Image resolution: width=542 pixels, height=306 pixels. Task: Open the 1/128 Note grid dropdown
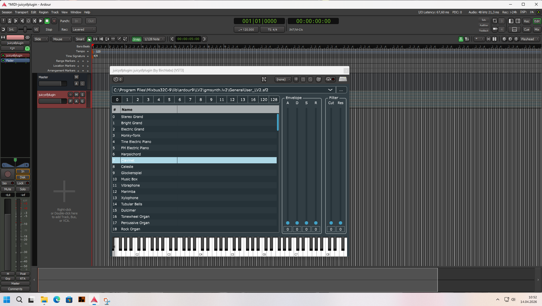point(154,39)
